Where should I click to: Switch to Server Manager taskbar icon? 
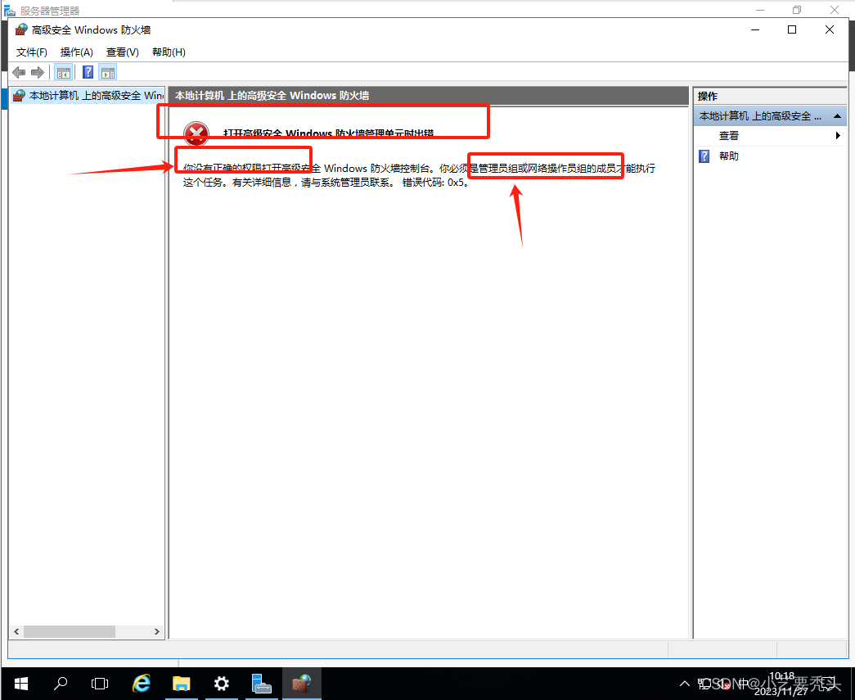(261, 683)
